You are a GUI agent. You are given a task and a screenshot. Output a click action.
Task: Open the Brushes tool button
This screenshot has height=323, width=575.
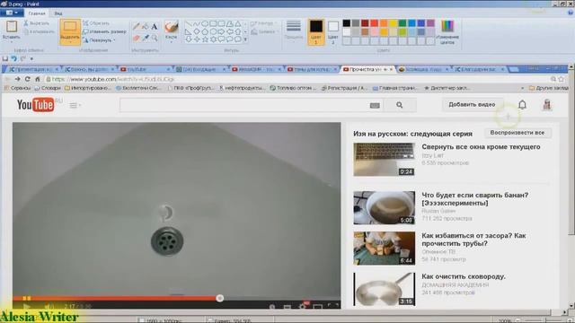(x=172, y=31)
